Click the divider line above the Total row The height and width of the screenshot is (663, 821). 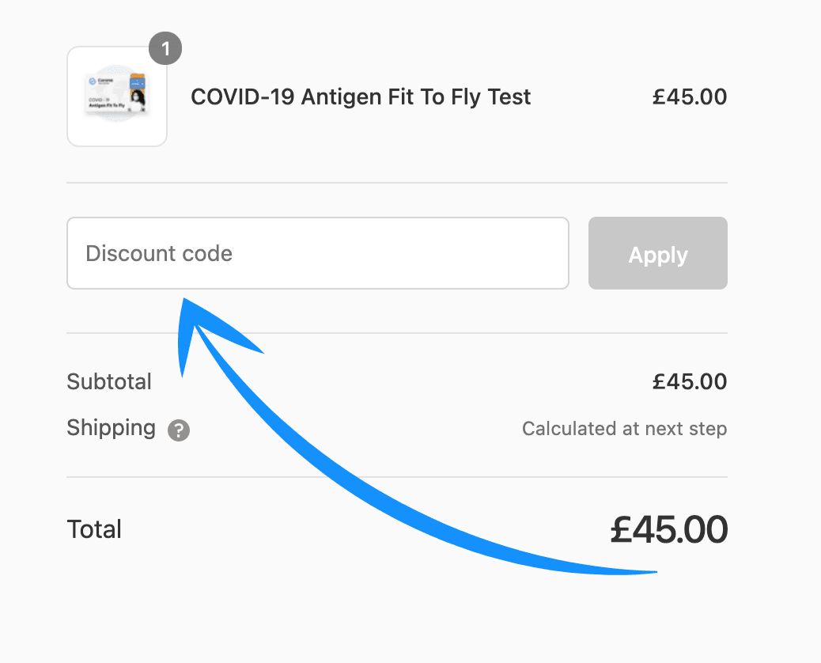(396, 477)
